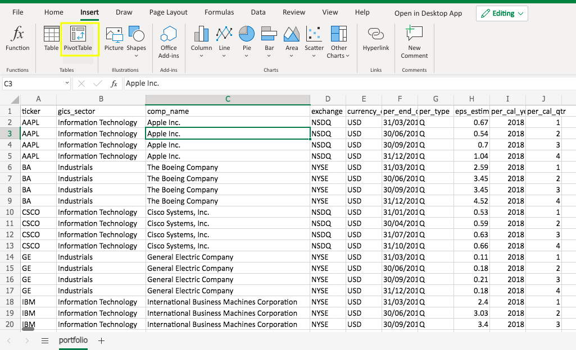Insert a Picture from Illustrations group
This screenshot has width=576, height=350.
tap(114, 39)
